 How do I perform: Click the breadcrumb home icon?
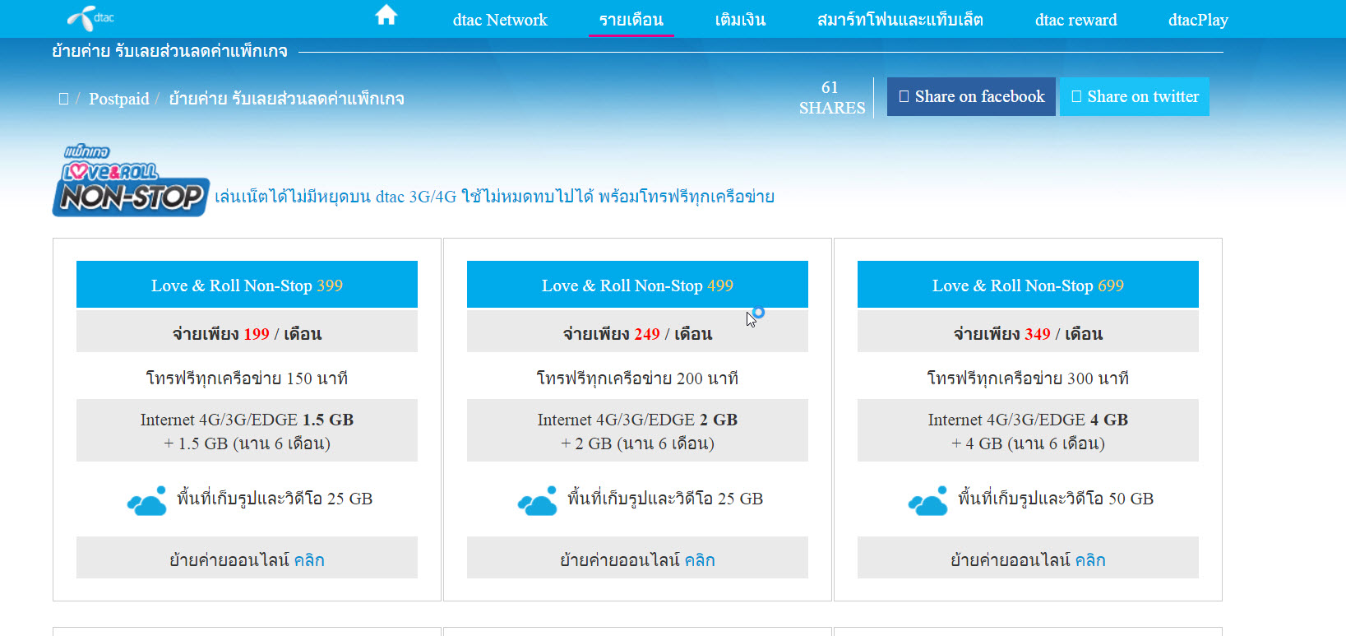click(63, 99)
